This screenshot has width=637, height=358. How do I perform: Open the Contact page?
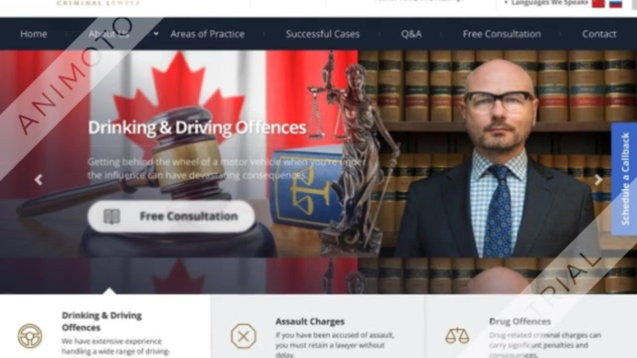pos(599,34)
